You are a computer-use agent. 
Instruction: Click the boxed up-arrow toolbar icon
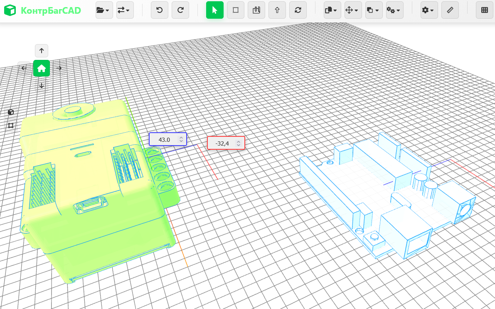277,10
